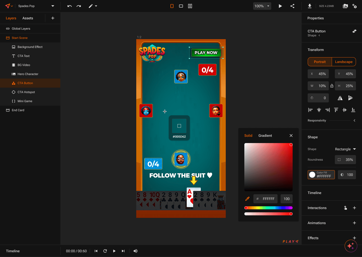This screenshot has width=362, height=257.
Task: Click the undo arrow icon
Action: coord(70,6)
